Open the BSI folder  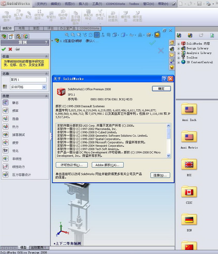[x=189, y=167]
